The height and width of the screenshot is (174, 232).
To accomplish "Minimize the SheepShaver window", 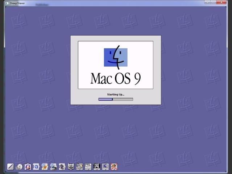I will pos(207,2).
